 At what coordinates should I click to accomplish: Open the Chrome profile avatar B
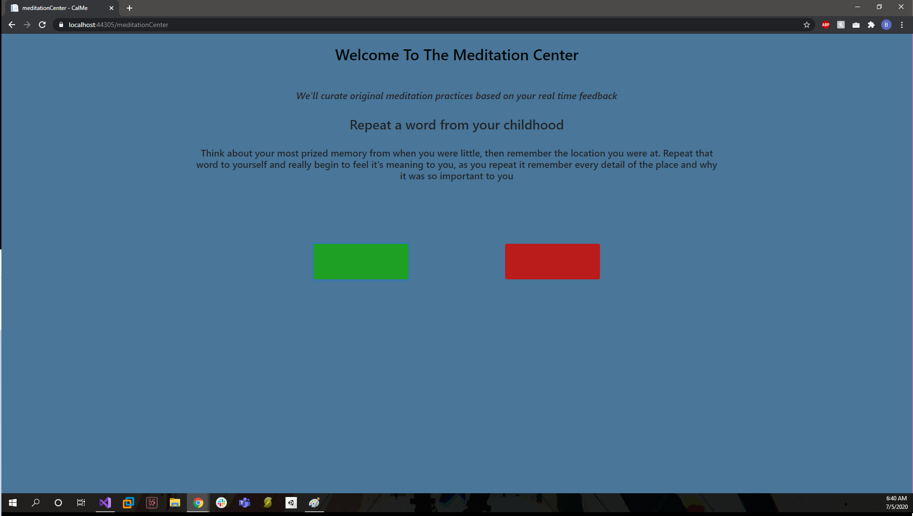886,25
